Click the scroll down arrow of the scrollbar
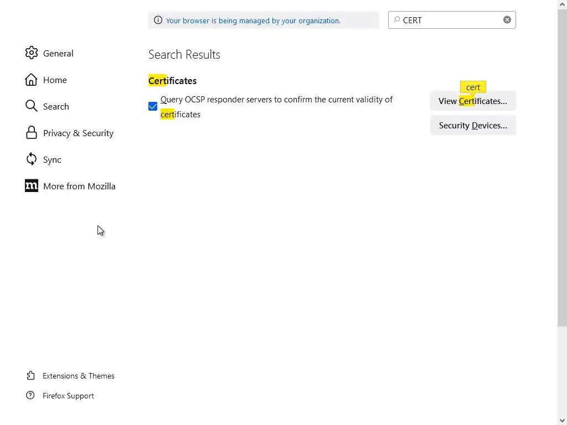This screenshot has height=425, width=567. coord(562,421)
